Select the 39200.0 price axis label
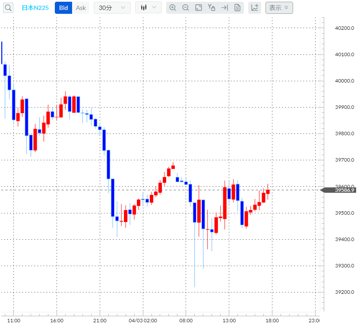Image resolution: width=357 pixels, height=324 pixels. 344,292
